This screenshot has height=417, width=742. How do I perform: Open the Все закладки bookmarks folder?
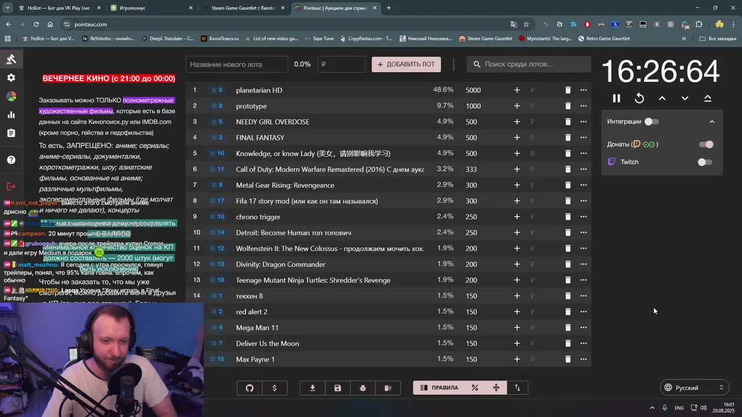[x=717, y=39]
